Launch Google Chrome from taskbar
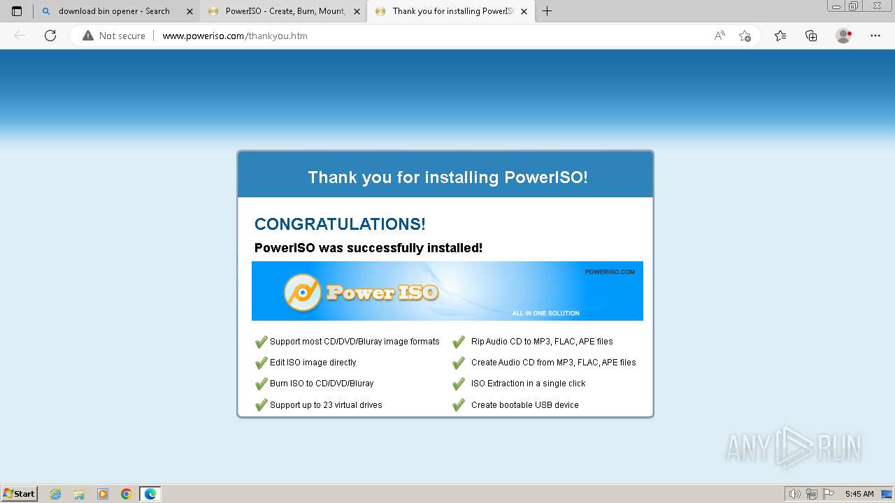Viewport: 895px width, 503px height. [127, 494]
